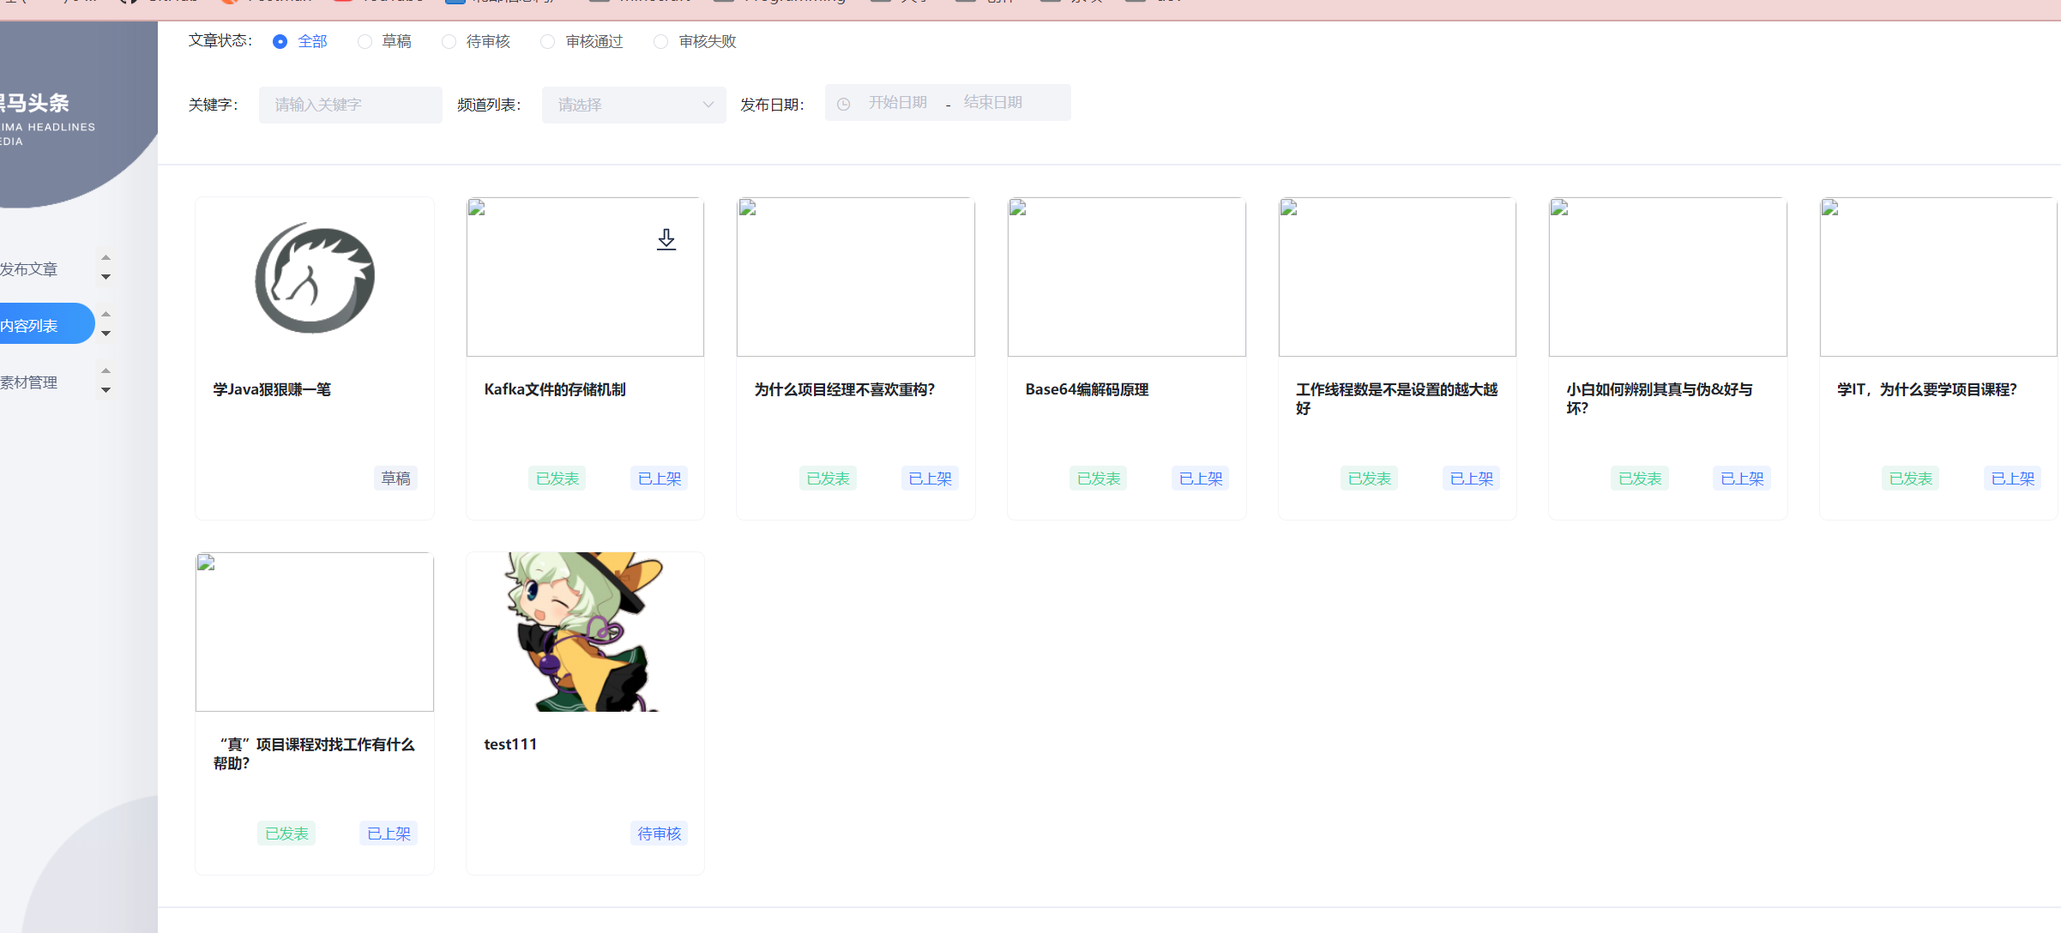Click the broken image icon on Base64 article card
This screenshot has height=933, width=2061.
click(1018, 208)
